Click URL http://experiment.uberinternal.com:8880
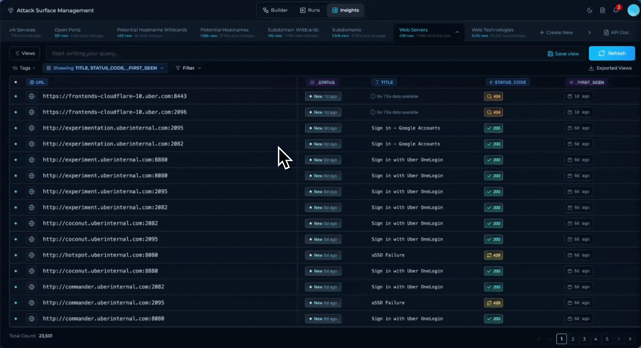Screen dimensions: 641x348 point(105,160)
